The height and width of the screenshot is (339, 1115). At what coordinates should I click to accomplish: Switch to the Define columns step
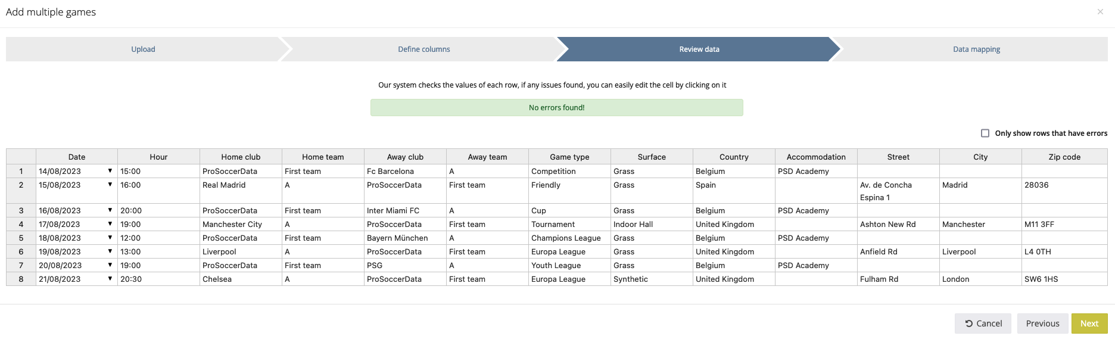coord(424,49)
